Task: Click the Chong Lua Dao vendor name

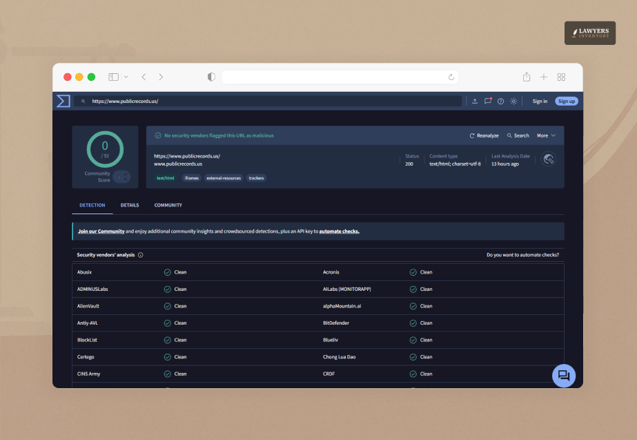Action: click(340, 357)
